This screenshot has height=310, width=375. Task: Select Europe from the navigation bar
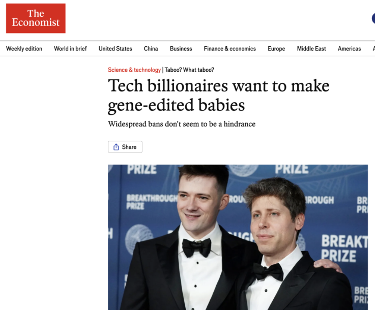[276, 49]
